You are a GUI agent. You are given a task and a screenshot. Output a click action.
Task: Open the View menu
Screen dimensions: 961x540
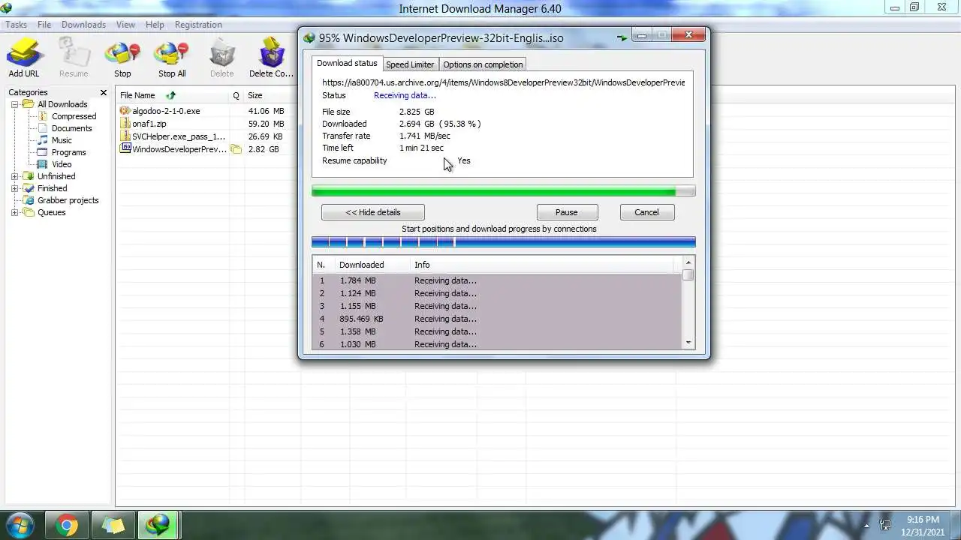click(125, 25)
